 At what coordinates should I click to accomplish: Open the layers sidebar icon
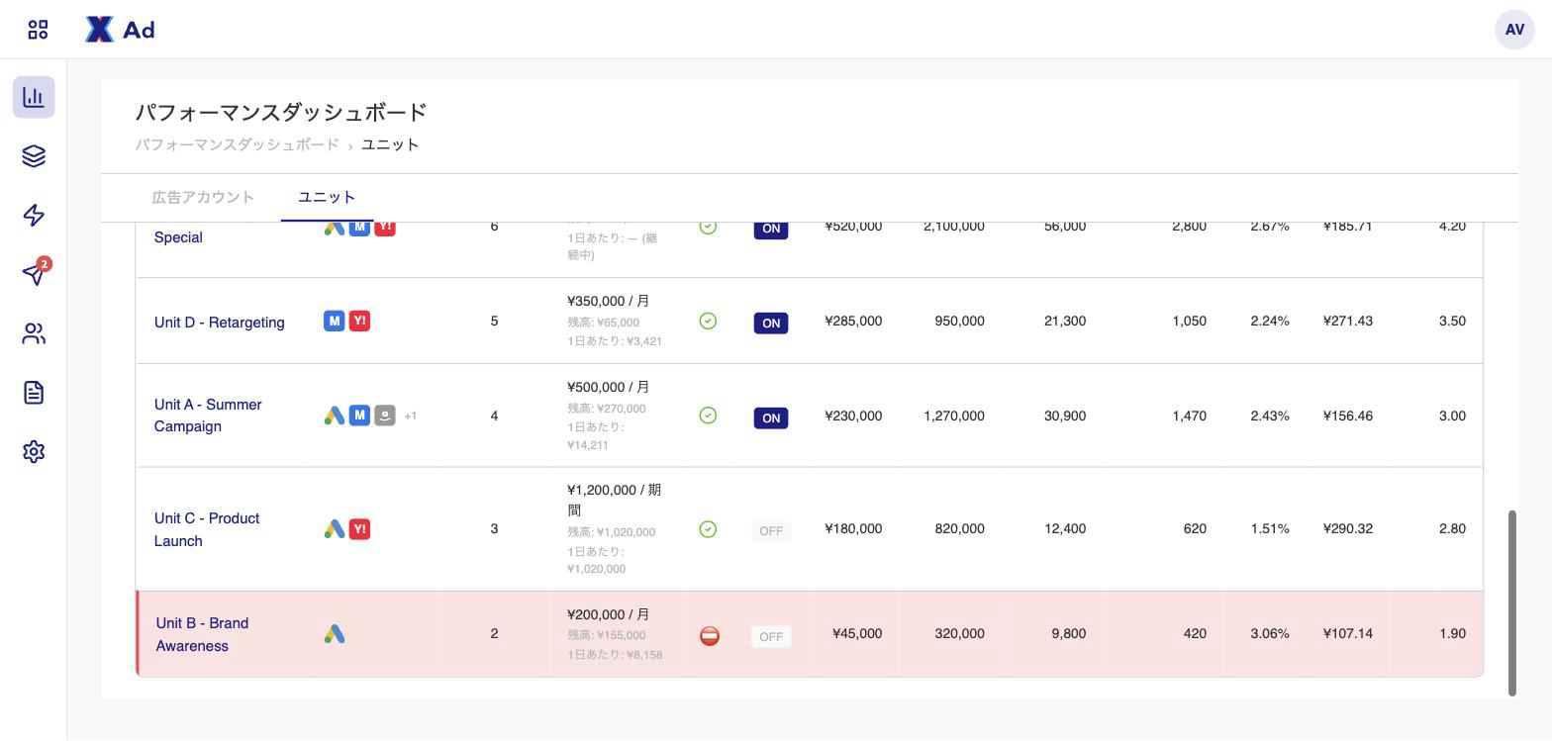[34, 156]
